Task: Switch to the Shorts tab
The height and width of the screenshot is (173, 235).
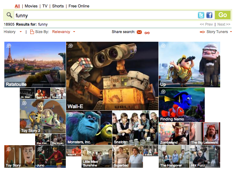Action: pyautogui.click(x=58, y=6)
